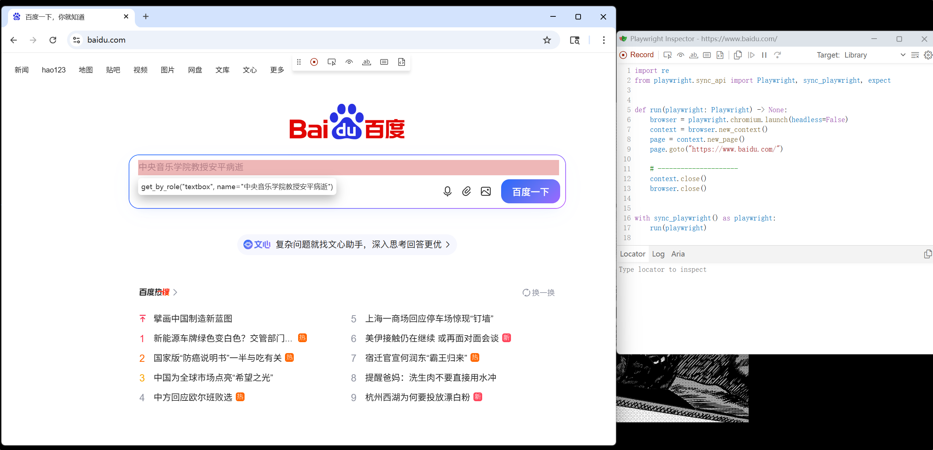Click the 百度一下 search button
The height and width of the screenshot is (450, 933).
click(530, 192)
